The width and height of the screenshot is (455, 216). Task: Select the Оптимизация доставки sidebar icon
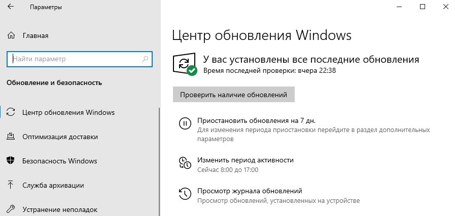pyautogui.click(x=11, y=137)
